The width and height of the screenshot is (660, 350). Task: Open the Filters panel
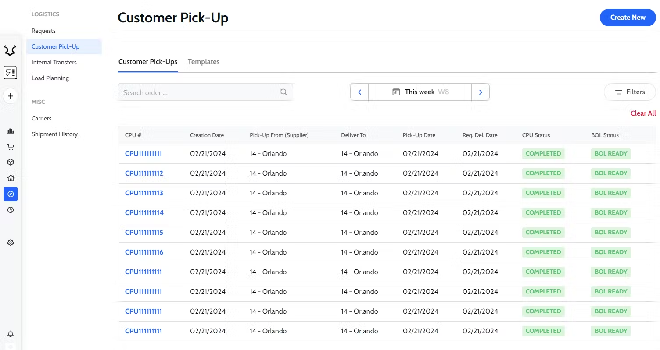pyautogui.click(x=630, y=92)
